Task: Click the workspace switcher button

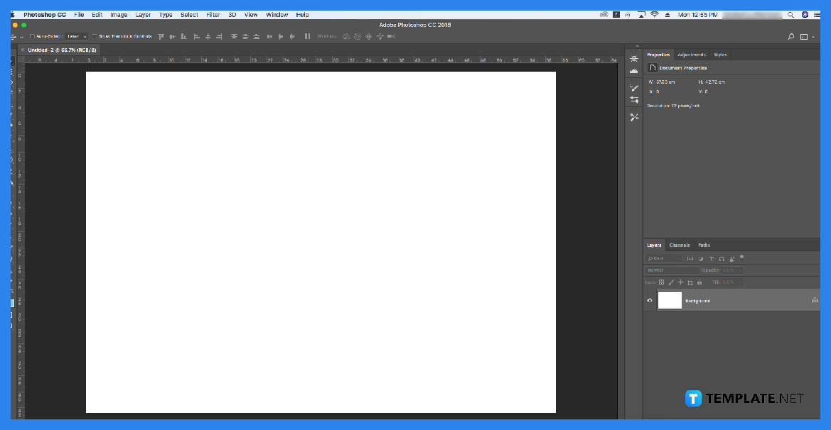Action: [805, 35]
